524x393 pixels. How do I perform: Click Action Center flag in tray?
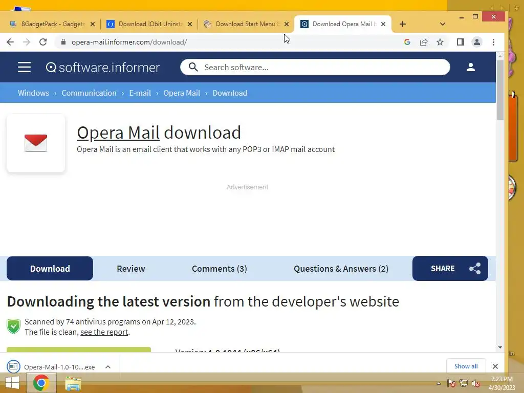click(x=451, y=383)
